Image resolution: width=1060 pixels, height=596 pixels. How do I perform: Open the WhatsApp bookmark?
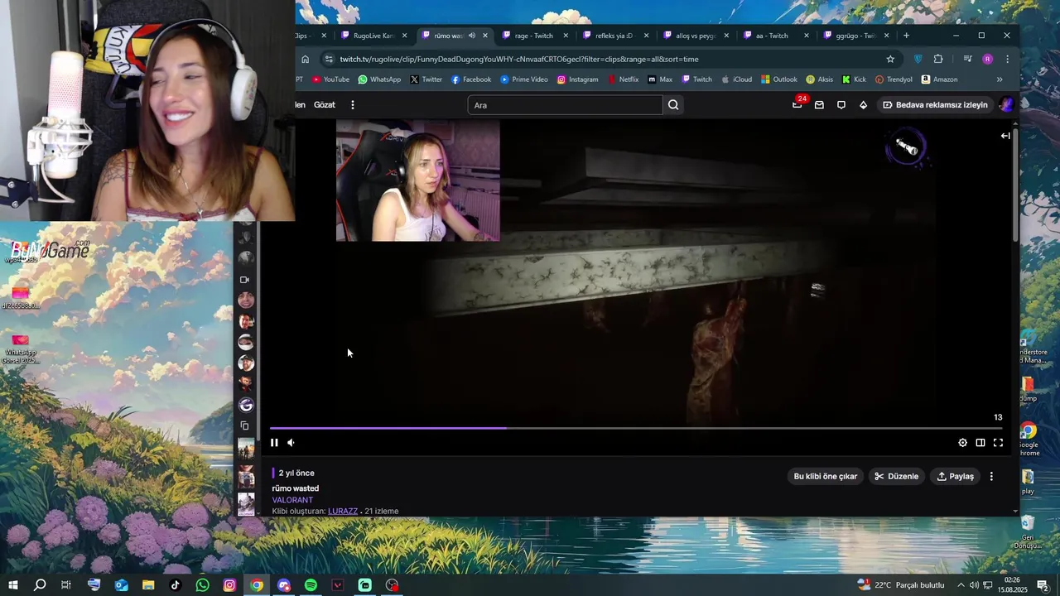point(379,79)
